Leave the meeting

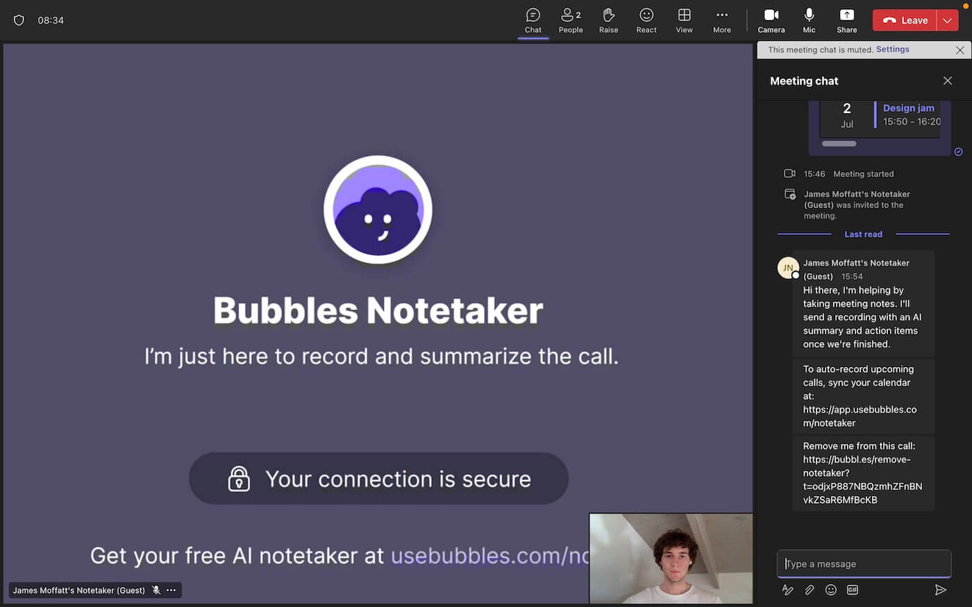(x=905, y=20)
